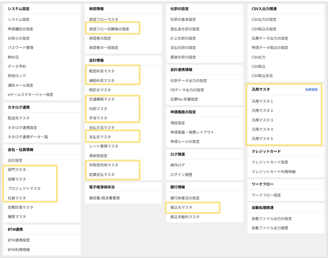
Task: View 操作ログ
Action: point(178,165)
